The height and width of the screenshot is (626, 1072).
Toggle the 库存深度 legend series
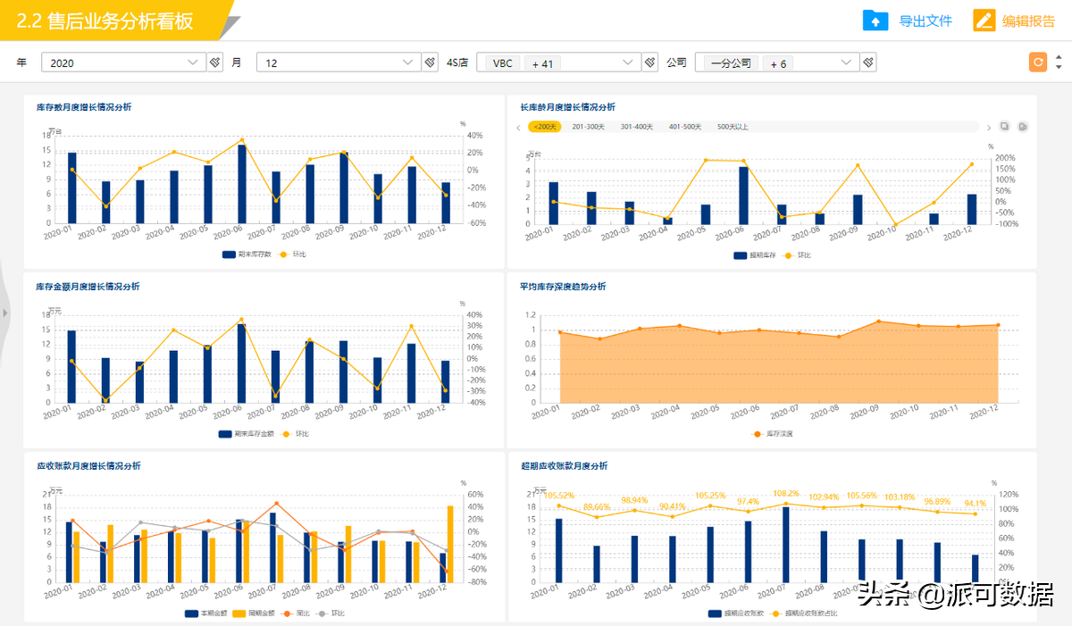pyautogui.click(x=773, y=434)
